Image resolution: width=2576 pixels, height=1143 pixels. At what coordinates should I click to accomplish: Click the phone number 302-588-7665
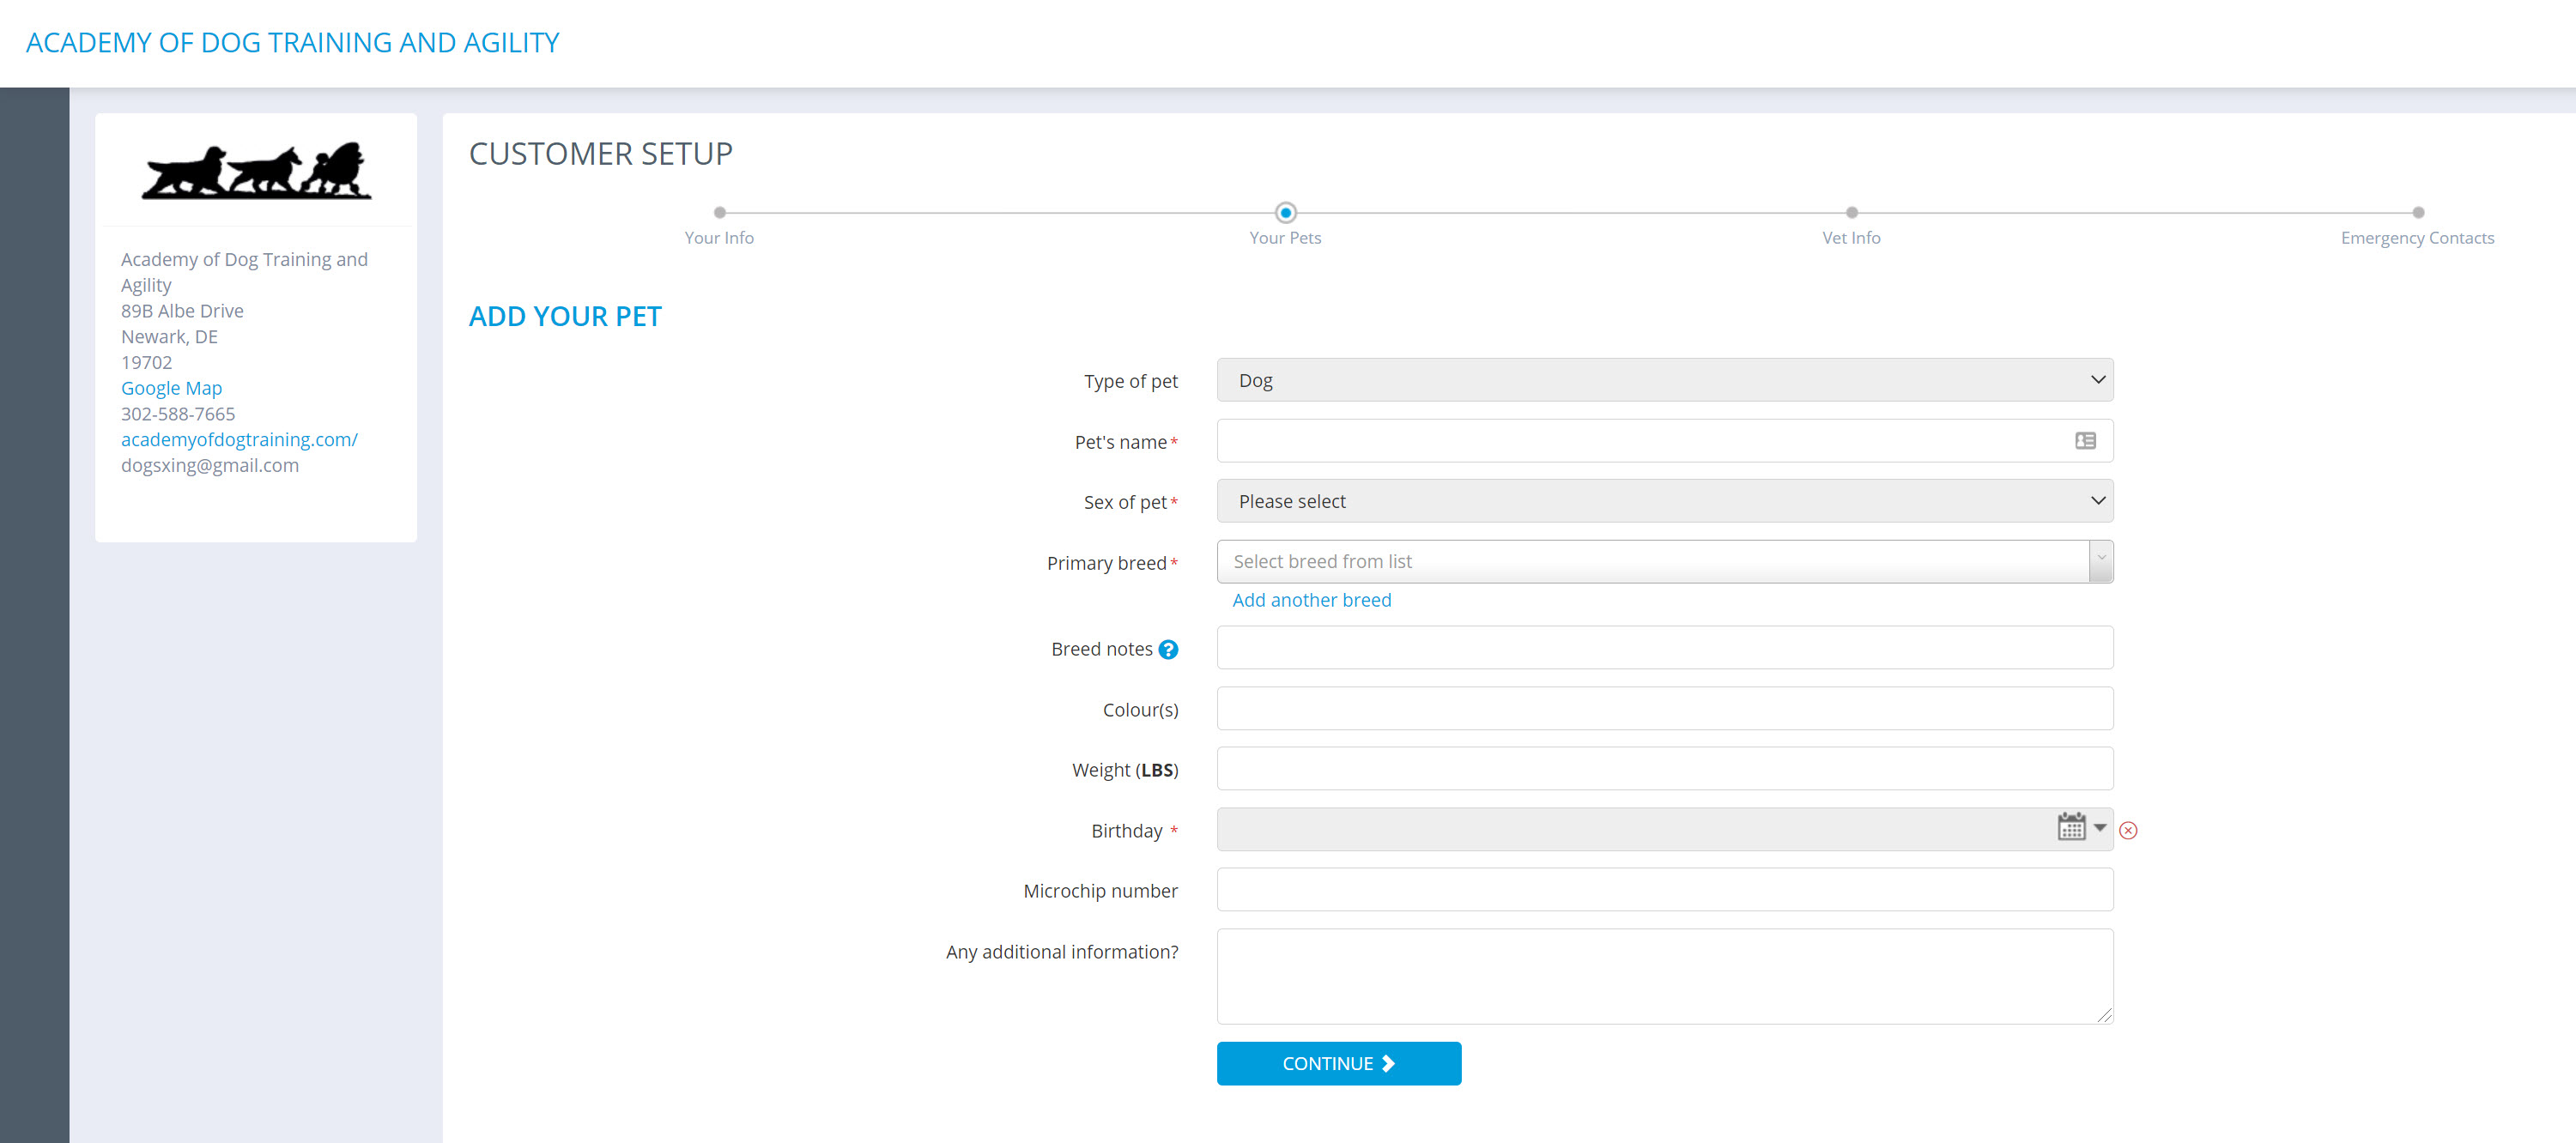[178, 414]
